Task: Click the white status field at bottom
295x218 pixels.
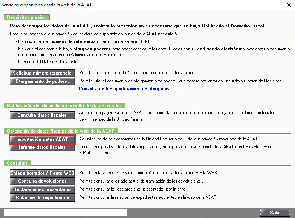Action: point(66,213)
